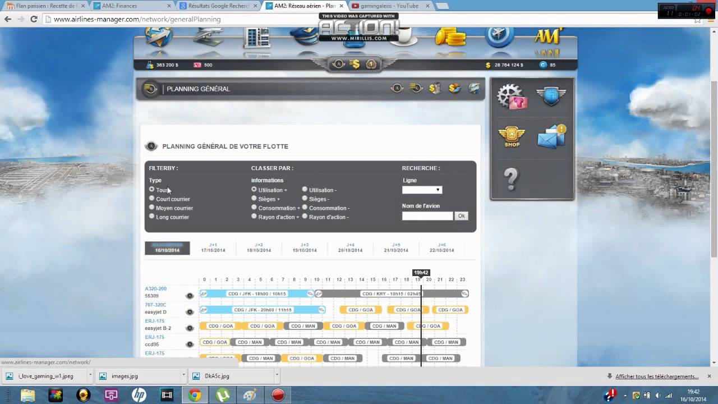
Task: Click the CDG / KRY - 10h15 / 02h45 flight bar
Action: [392, 293]
